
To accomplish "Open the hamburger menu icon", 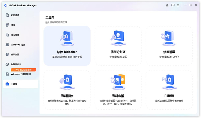I will click(178, 5).
